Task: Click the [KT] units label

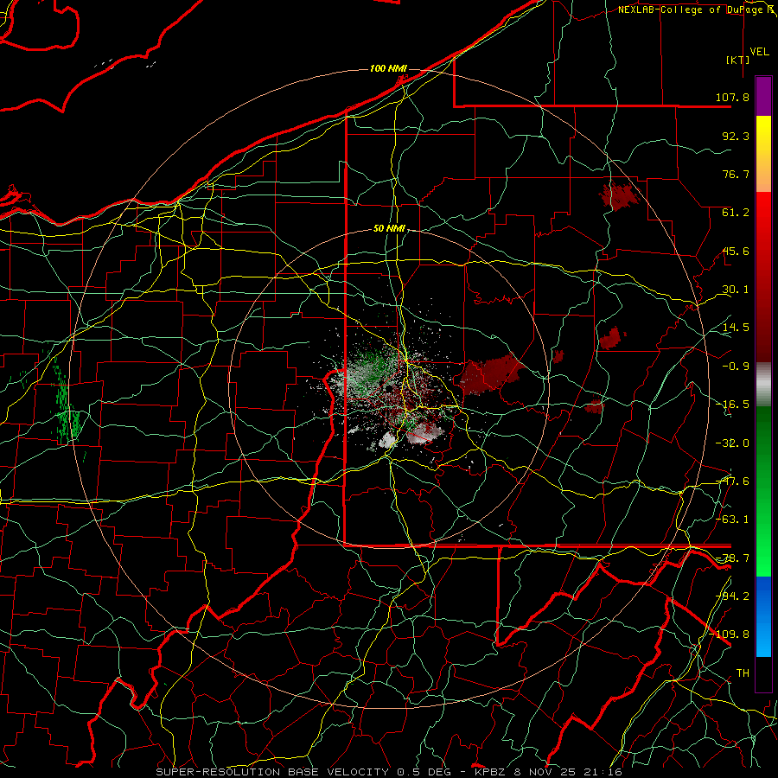Action: pos(738,60)
